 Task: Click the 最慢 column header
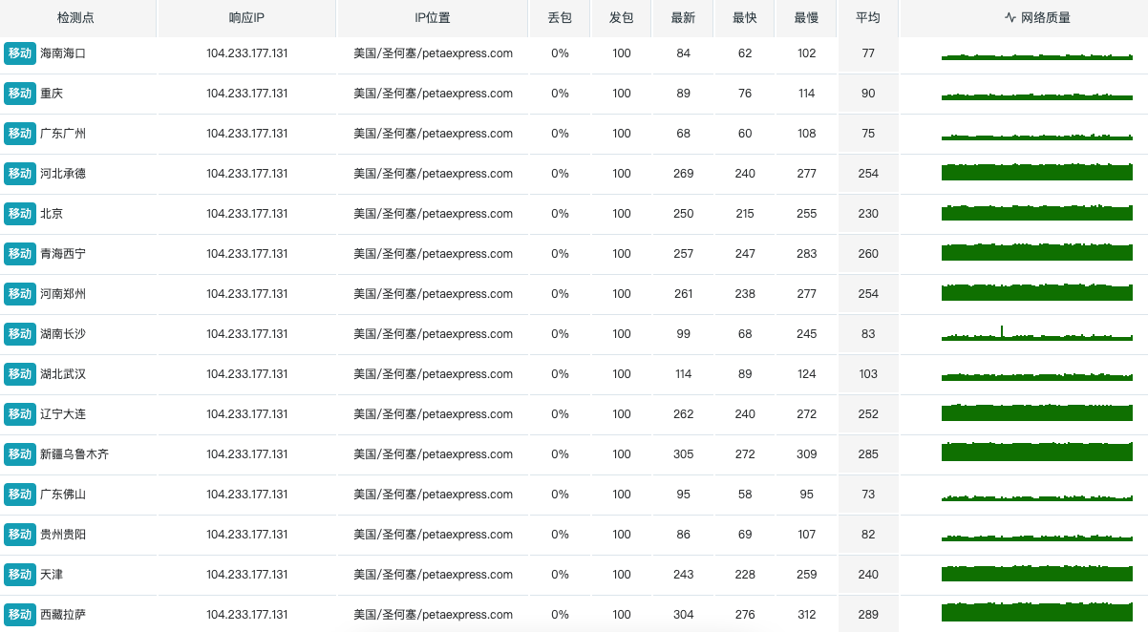(x=806, y=17)
